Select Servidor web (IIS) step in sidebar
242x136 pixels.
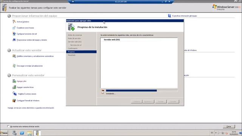pyautogui.click(x=75, y=42)
